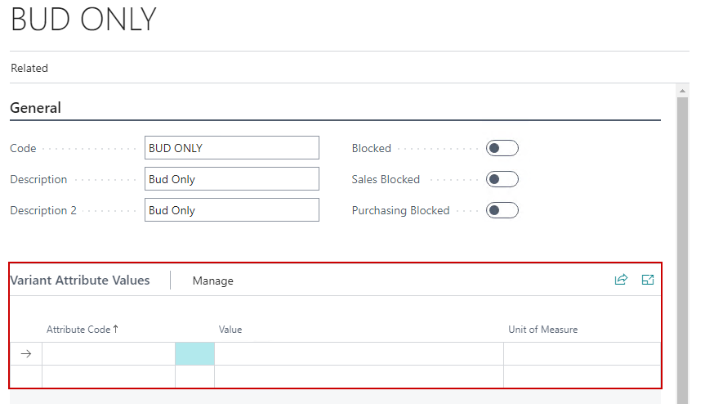
Task: Expand Variant Attribute Values part to full view
Action: coord(648,280)
